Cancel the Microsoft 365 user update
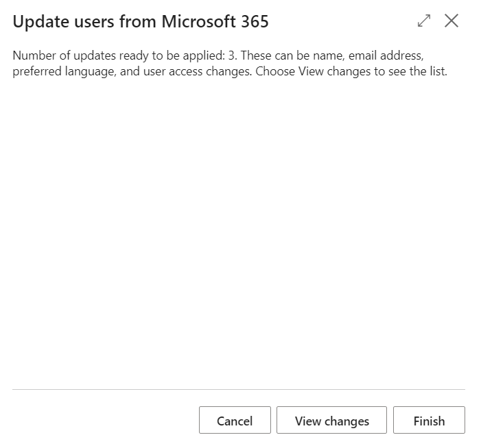481x446 pixels. click(x=235, y=420)
